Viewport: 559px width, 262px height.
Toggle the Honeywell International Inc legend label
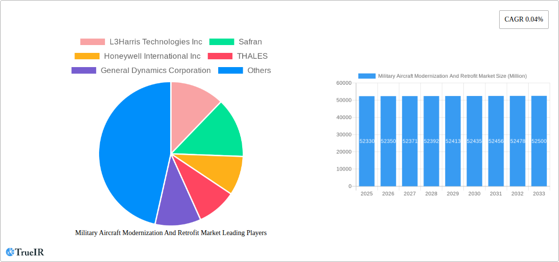[x=152, y=56]
